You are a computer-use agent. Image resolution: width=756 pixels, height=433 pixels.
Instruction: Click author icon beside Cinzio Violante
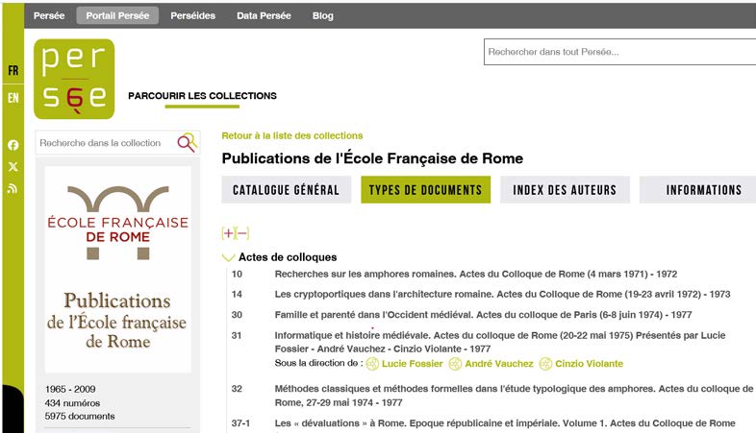[545, 364]
